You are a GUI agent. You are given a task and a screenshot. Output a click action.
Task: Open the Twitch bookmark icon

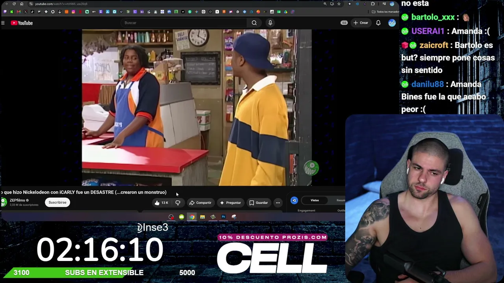click(x=5, y=12)
